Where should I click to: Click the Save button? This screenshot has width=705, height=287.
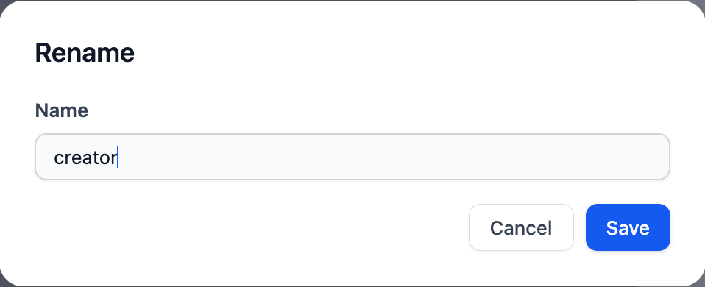point(628,227)
